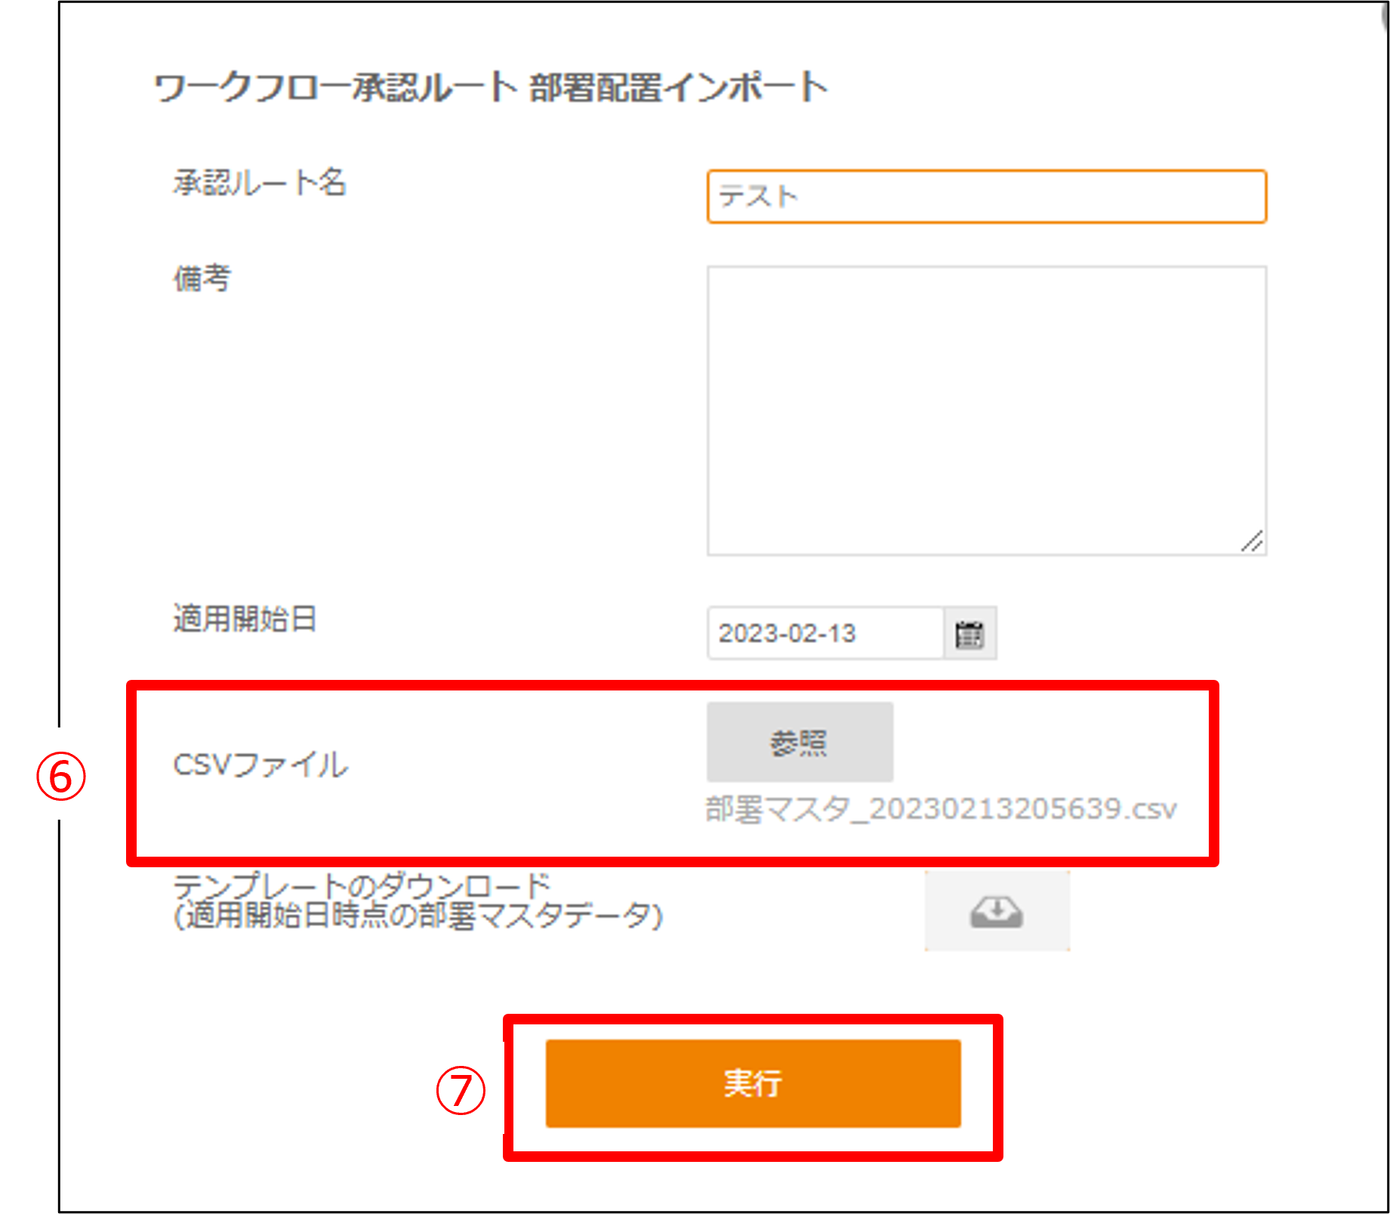This screenshot has height=1214, width=1390.
Task: Click the 適用開始日 label
Action: tap(245, 619)
